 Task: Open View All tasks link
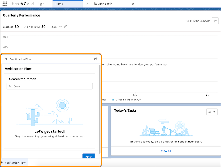[166, 151]
